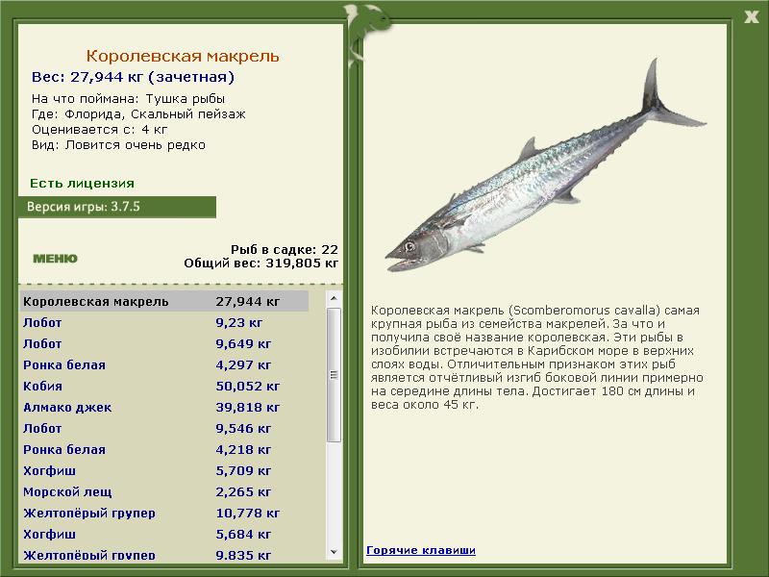The image size is (769, 577).
Task: Click the Вес: 27,944 кг (зачетная) line
Action: click(x=133, y=77)
